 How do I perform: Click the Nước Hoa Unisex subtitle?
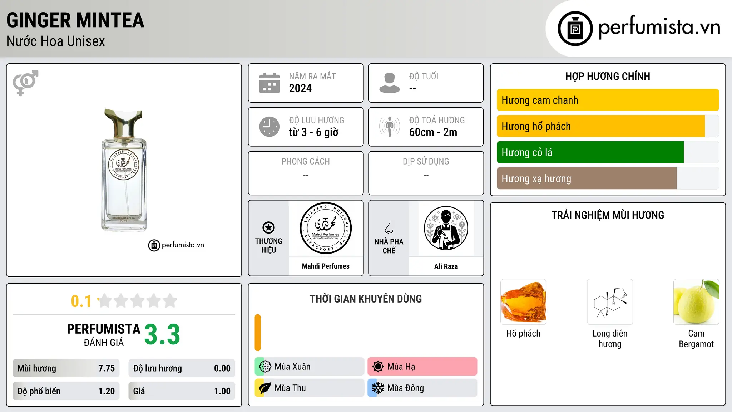click(x=56, y=41)
